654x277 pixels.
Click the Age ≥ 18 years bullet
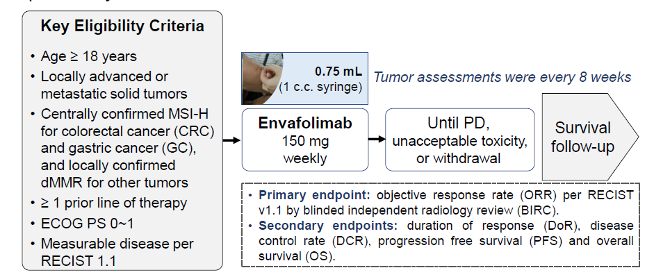coord(88,56)
